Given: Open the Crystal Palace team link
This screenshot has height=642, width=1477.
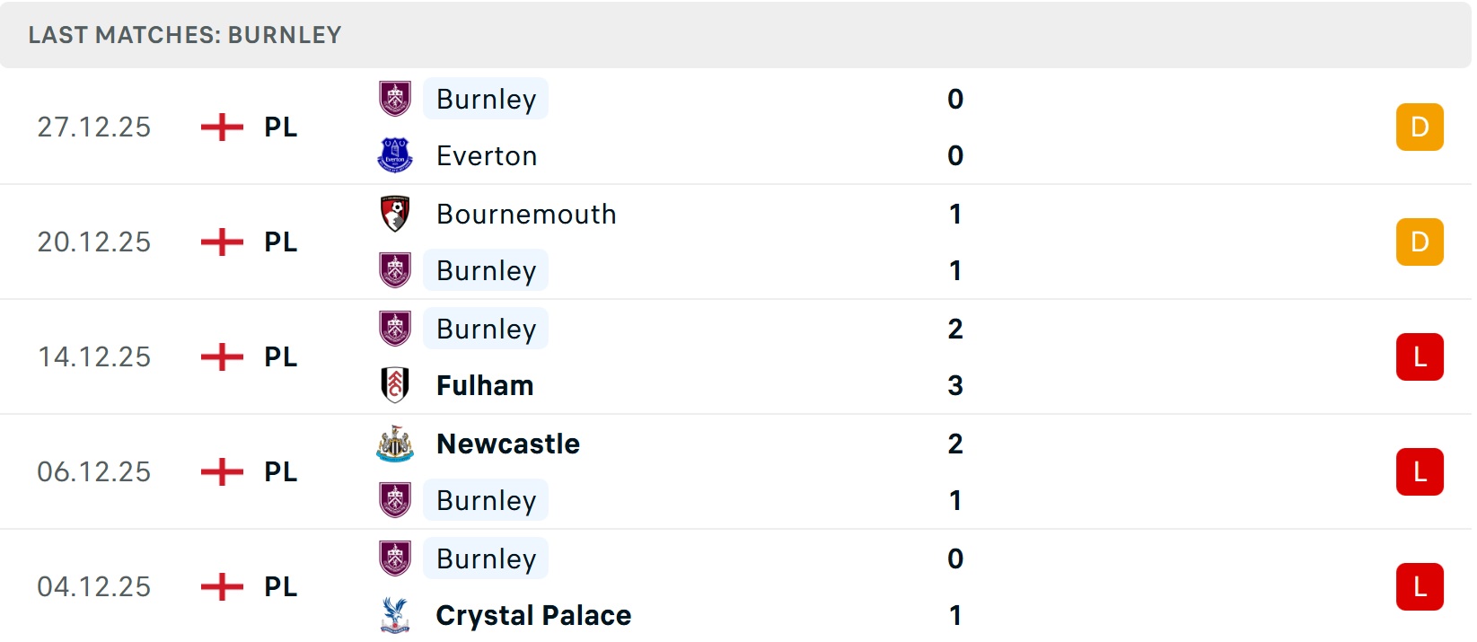Looking at the screenshot, I should 533,615.
